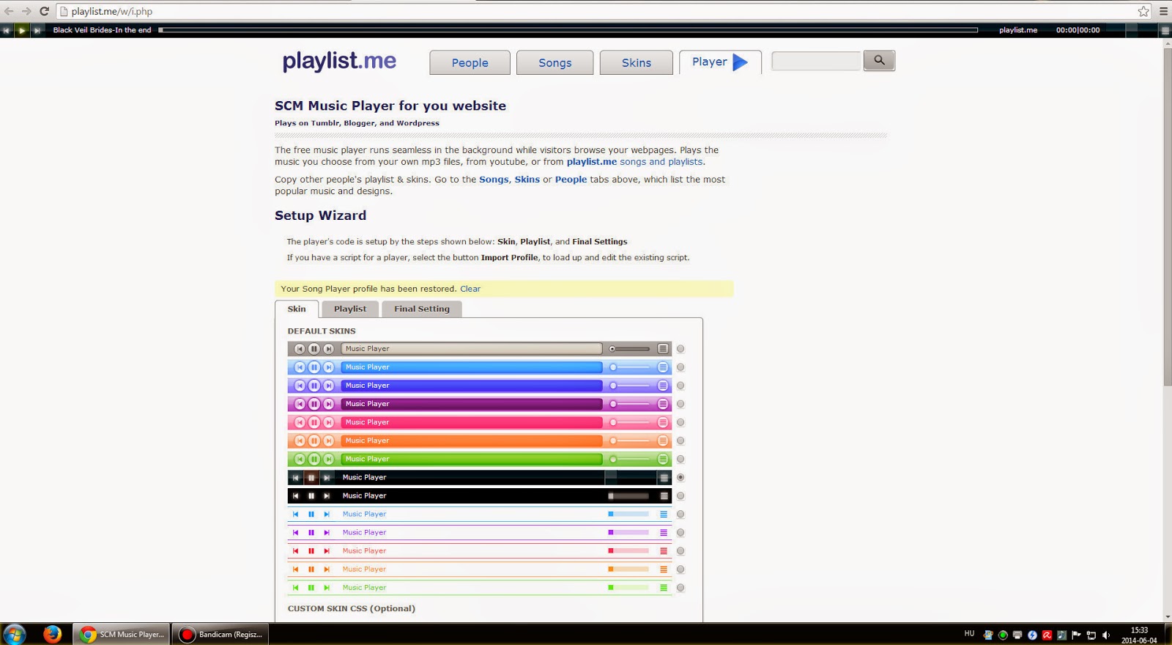Follow the Skins link in the description
Screen dimensions: 1172x645
527,180
